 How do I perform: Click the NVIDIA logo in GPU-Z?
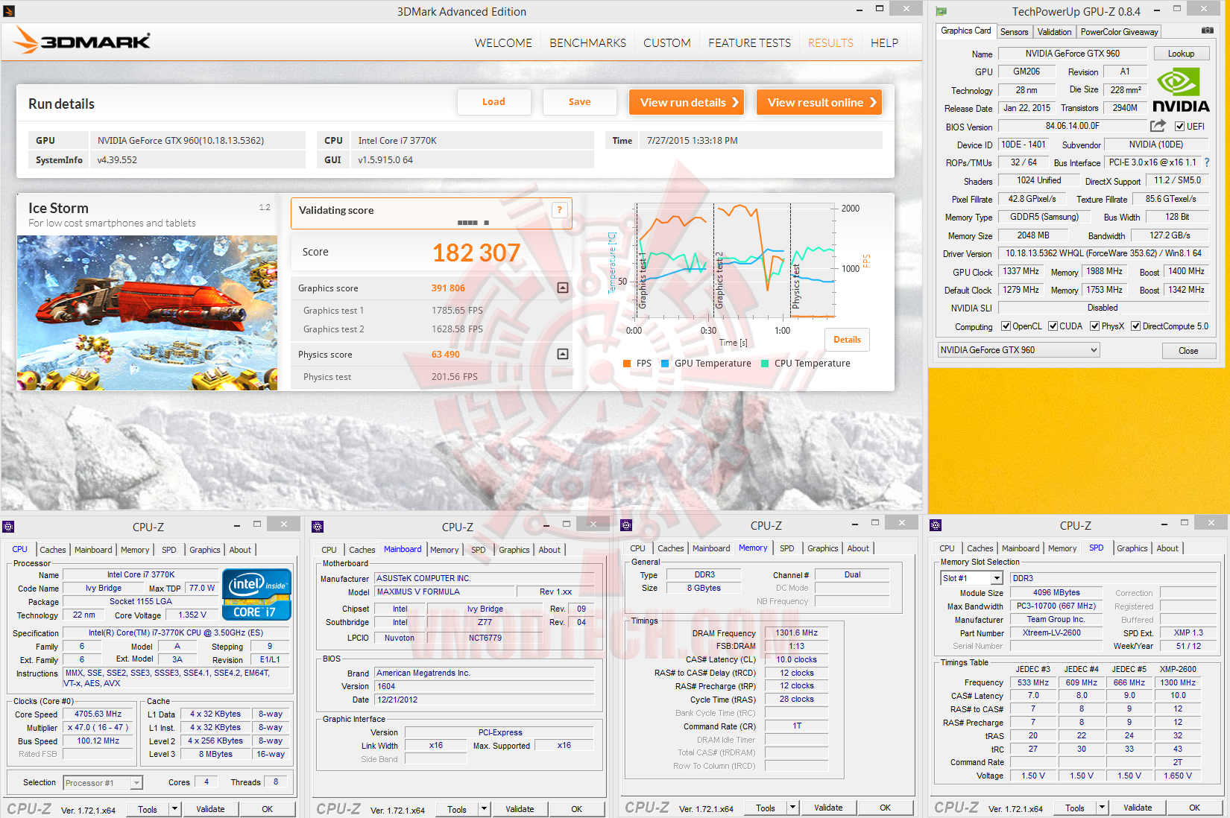[1181, 90]
